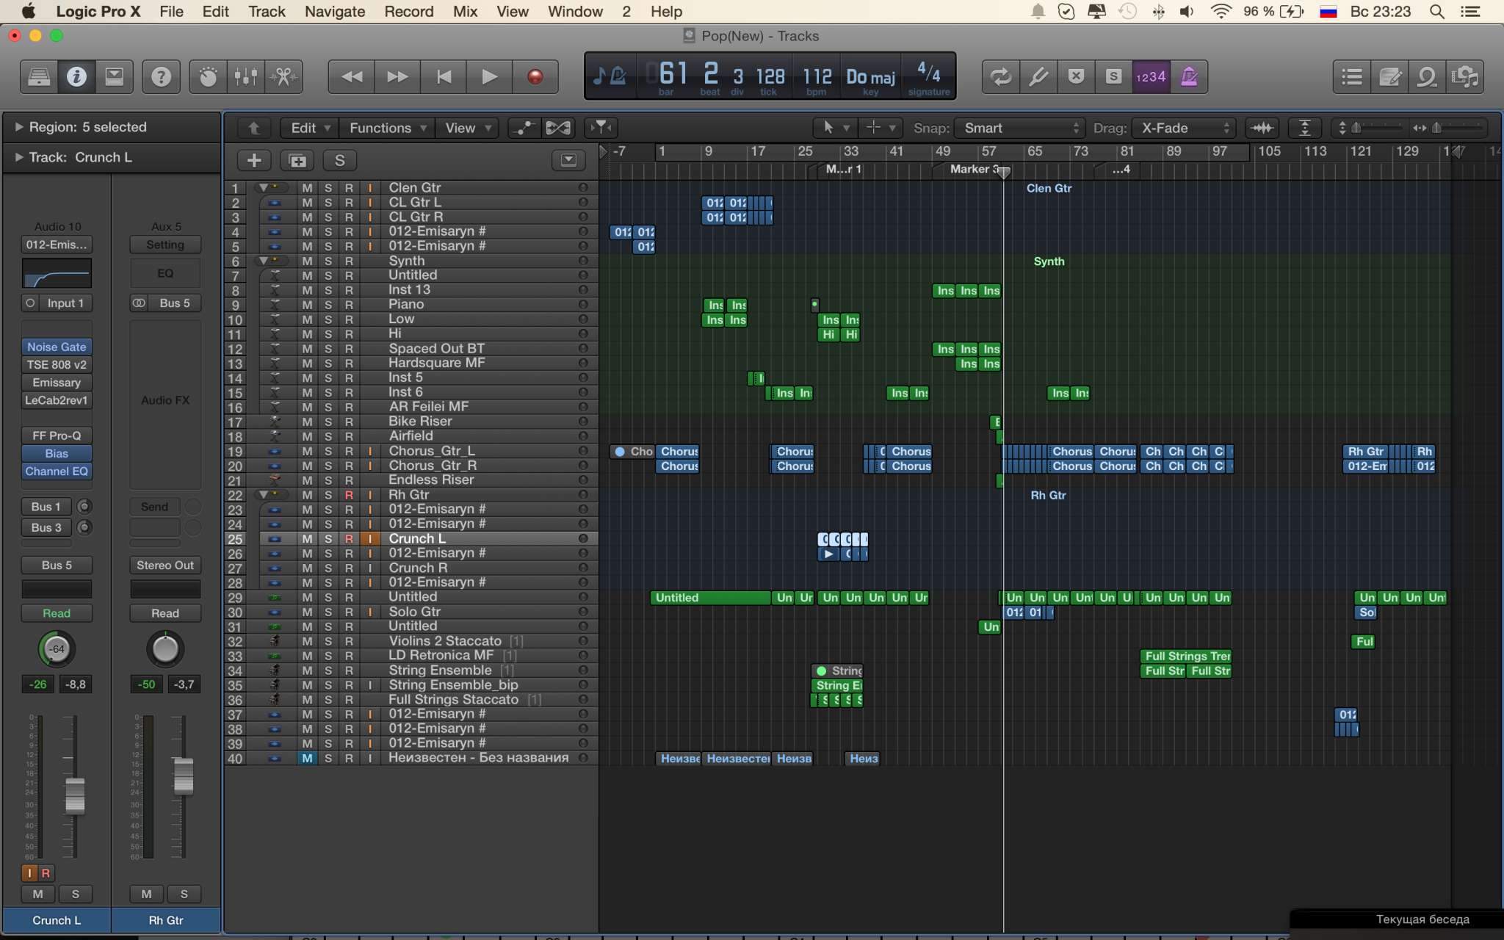This screenshot has height=940, width=1504.
Task: Open the Library panel icon
Action: click(38, 76)
